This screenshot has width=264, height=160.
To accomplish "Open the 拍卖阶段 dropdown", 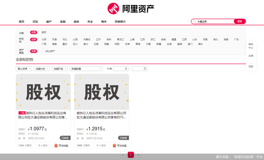I will [60, 69].
